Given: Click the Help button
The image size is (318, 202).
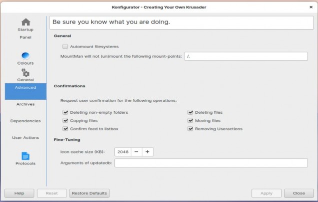Looking at the screenshot, I should pos(19,193).
